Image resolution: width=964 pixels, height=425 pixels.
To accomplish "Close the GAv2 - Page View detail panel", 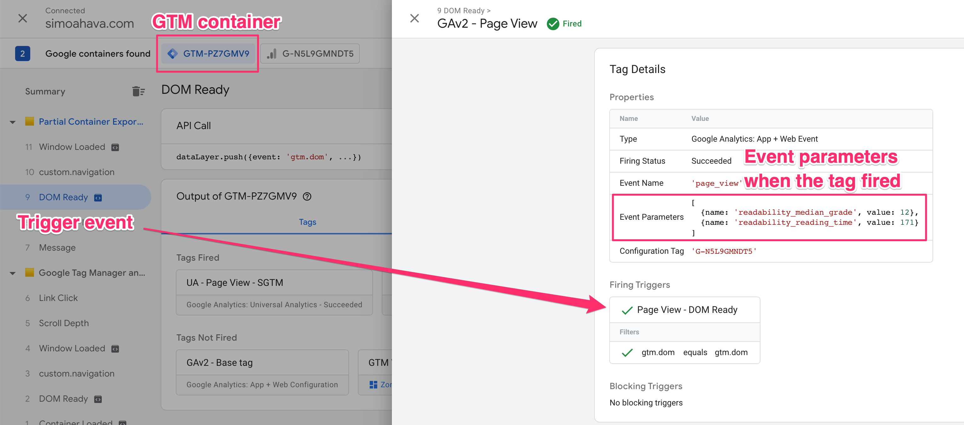I will [414, 18].
